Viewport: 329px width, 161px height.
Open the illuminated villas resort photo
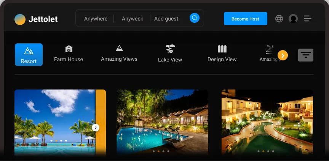tap(267, 123)
